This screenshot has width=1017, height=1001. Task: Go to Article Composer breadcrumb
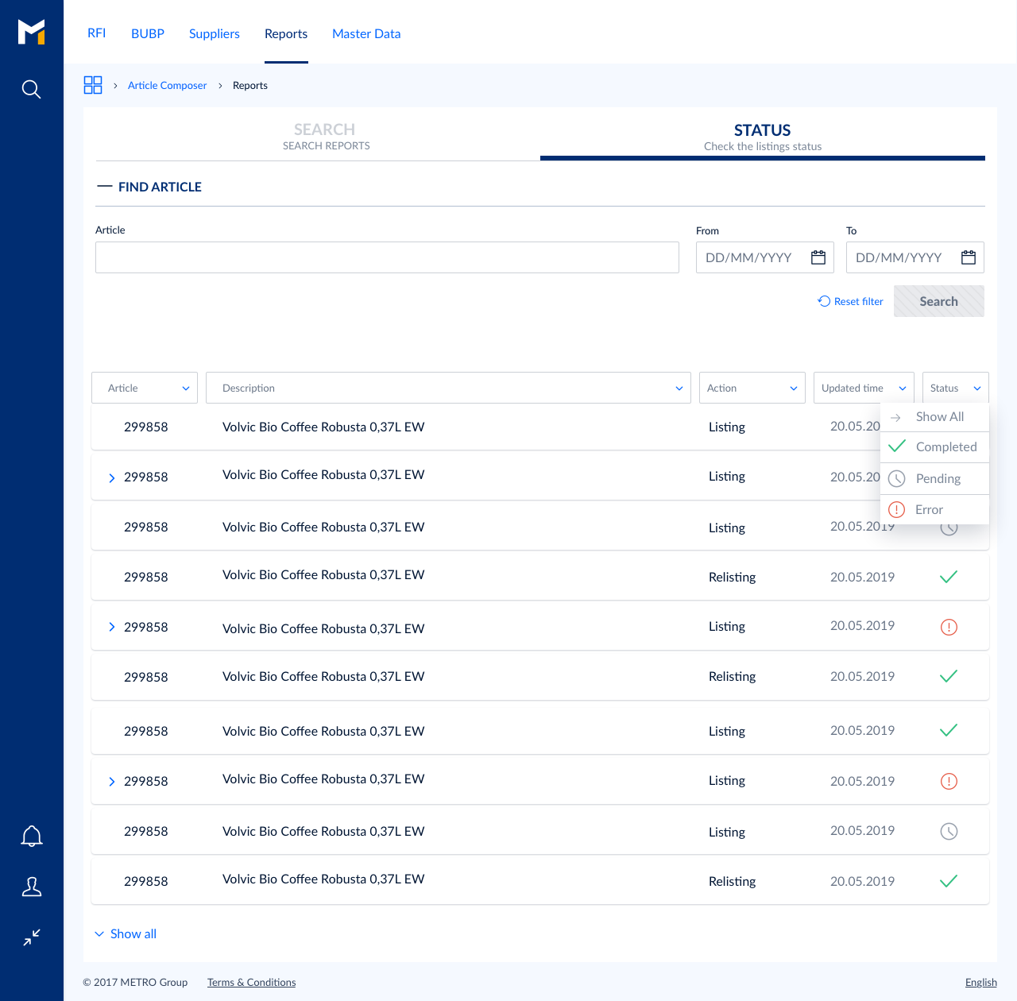point(167,85)
